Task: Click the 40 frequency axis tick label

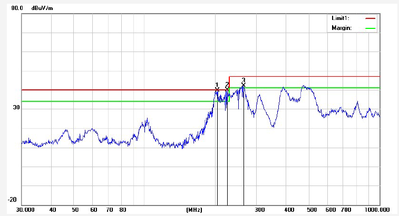Action: [53, 210]
